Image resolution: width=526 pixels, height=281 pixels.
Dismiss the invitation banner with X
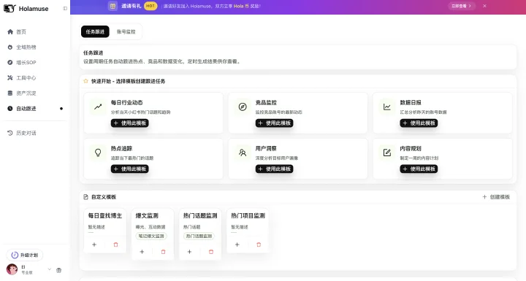click(485, 6)
